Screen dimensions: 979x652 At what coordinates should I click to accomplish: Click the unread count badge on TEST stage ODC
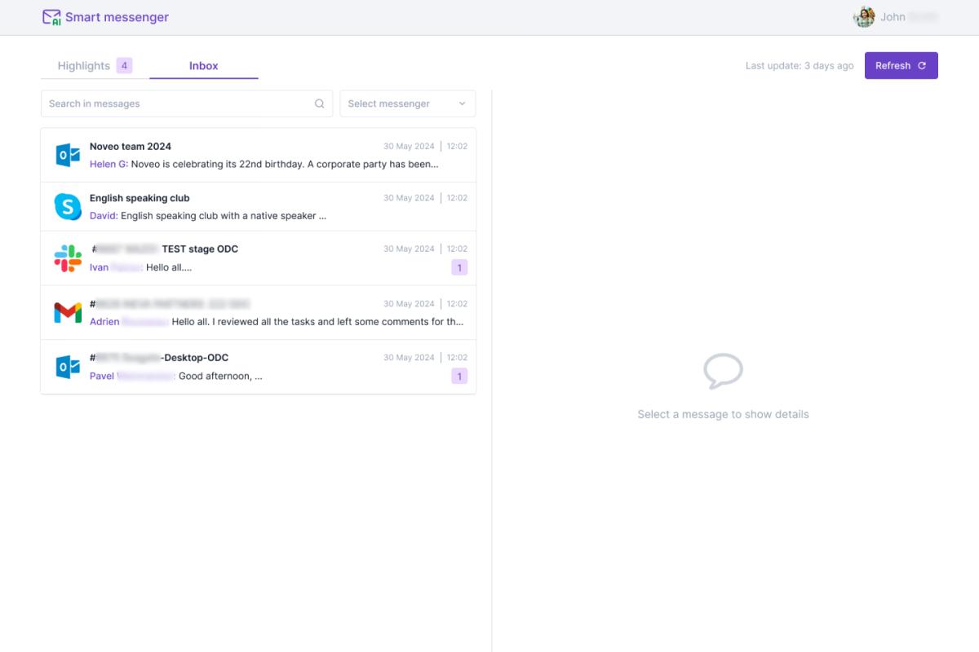(458, 267)
